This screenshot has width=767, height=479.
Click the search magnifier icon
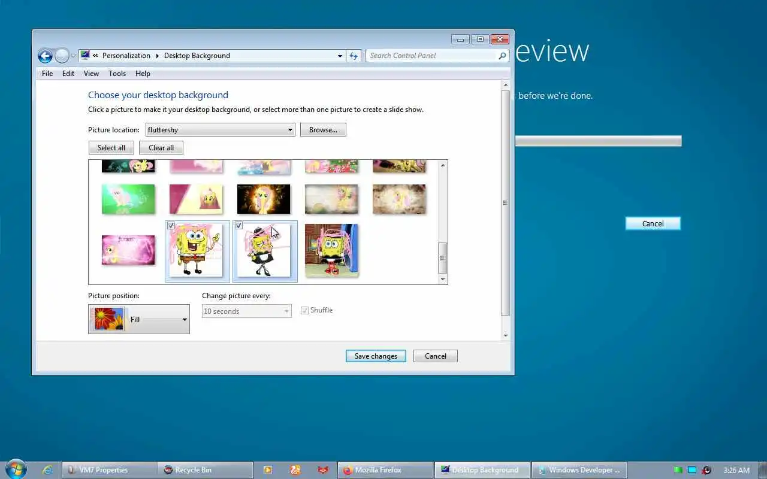click(x=502, y=56)
